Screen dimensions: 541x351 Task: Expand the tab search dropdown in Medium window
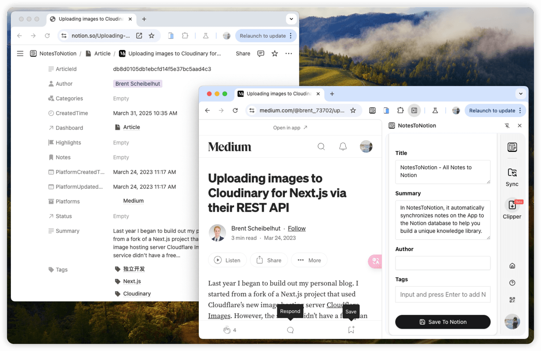pyautogui.click(x=521, y=94)
